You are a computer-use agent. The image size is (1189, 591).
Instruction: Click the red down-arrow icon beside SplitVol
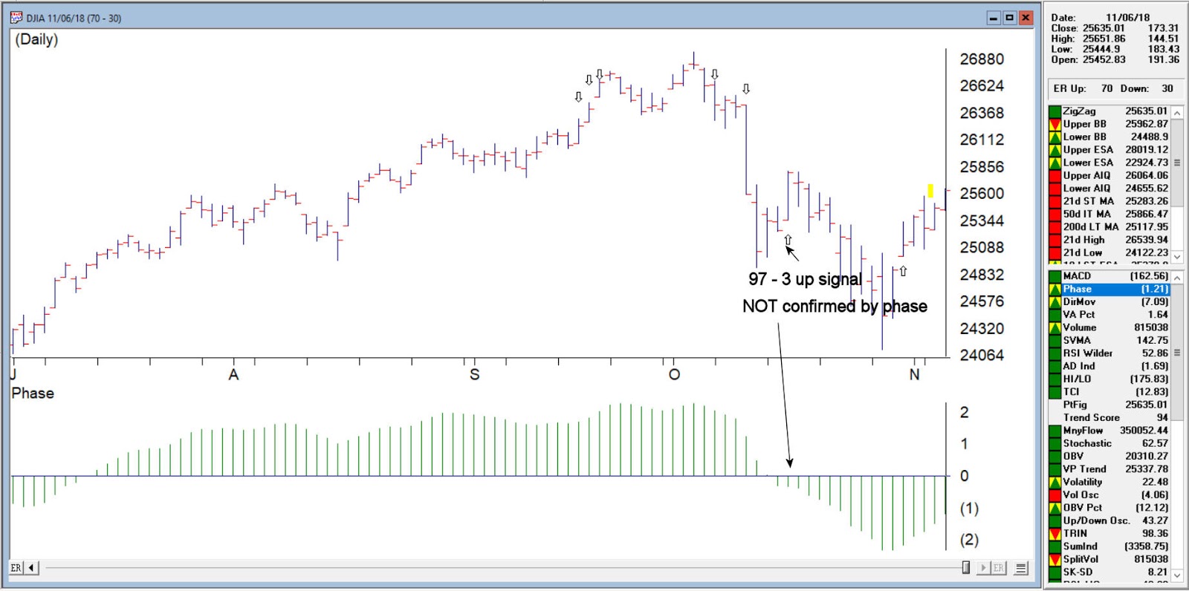pyautogui.click(x=1054, y=559)
